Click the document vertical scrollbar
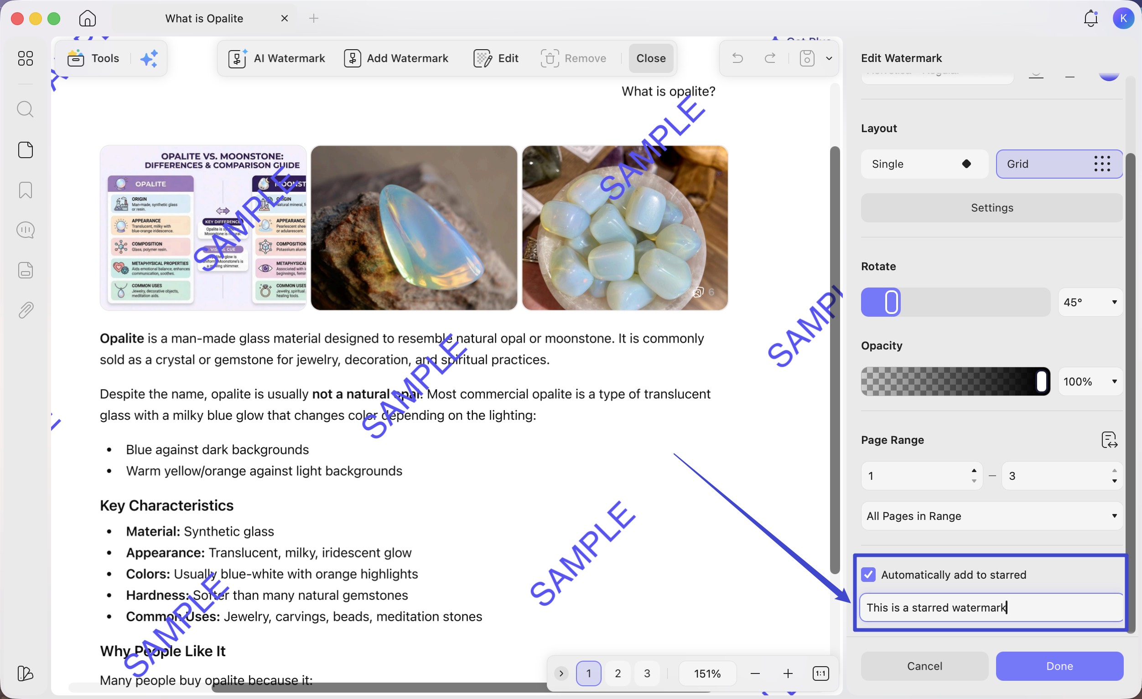 835,360
